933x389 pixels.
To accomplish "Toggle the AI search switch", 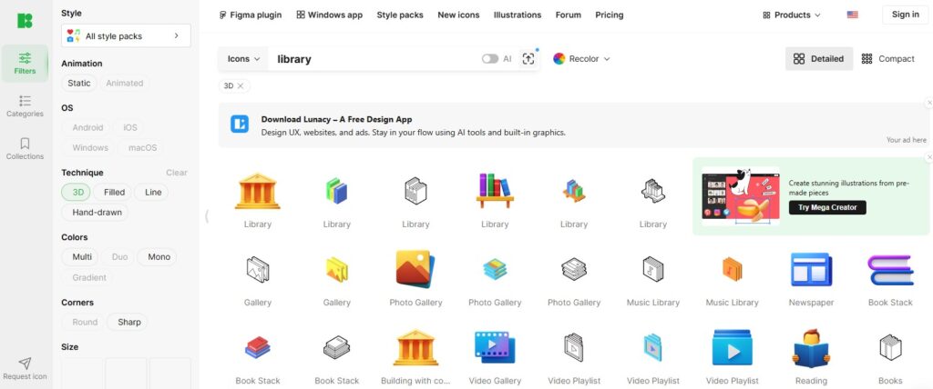I will [x=490, y=59].
